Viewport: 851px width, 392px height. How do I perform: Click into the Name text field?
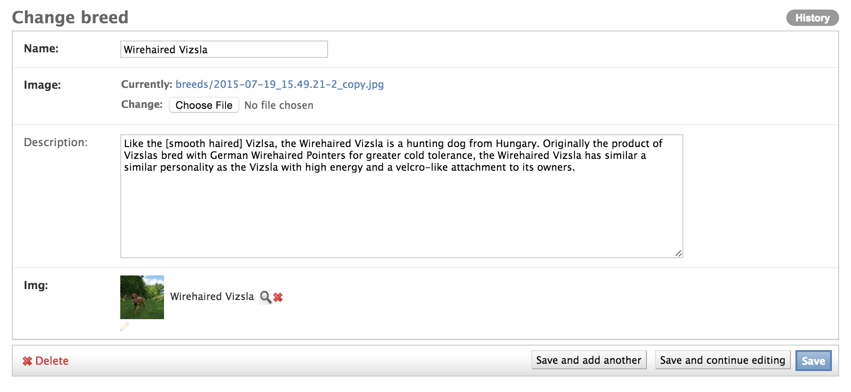click(224, 49)
